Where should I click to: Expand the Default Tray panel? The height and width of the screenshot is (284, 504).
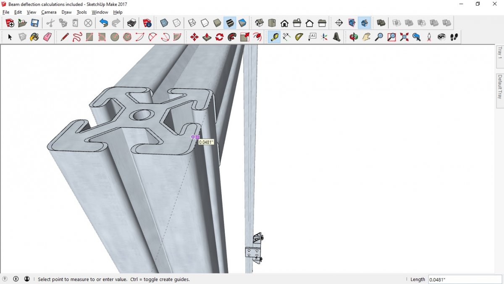500,86
